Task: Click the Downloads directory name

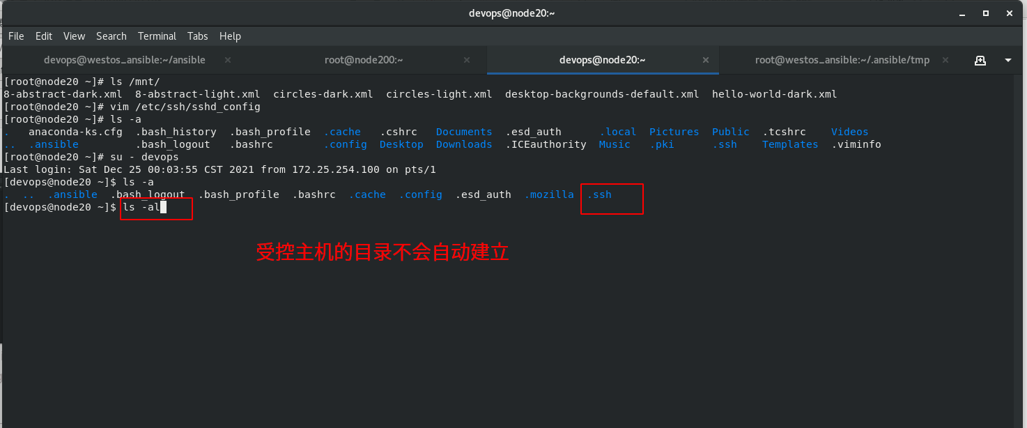Action: pyautogui.click(x=464, y=144)
